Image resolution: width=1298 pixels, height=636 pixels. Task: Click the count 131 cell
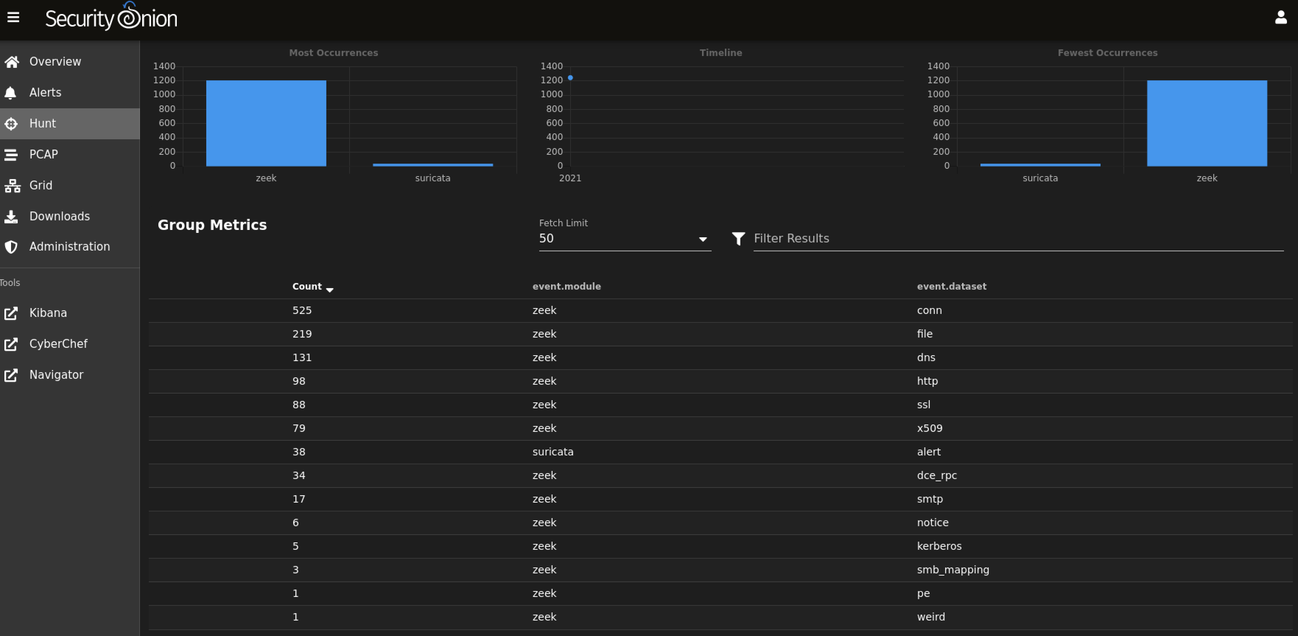pos(302,358)
